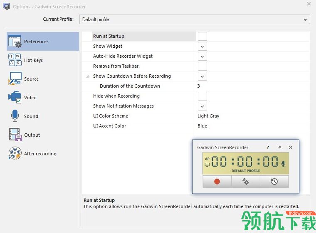316x233 pixels.
Task: Toggle Auto-Hide Recorder Widget checkbox
Action: click(202, 56)
